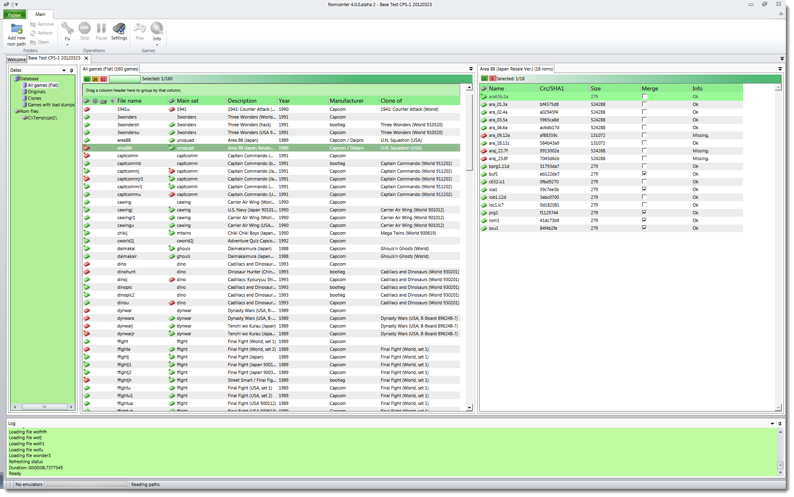Click the Open folder icon
The width and height of the screenshot is (794, 497).
[x=33, y=42]
